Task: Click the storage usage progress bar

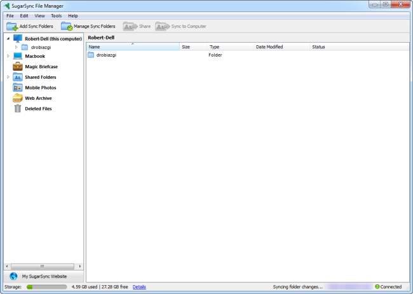Action: point(46,287)
